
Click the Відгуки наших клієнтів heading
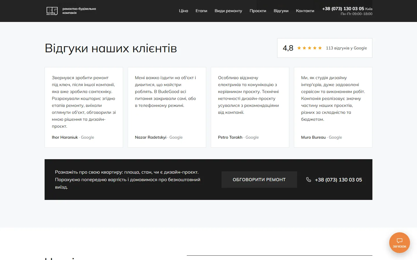(x=111, y=48)
